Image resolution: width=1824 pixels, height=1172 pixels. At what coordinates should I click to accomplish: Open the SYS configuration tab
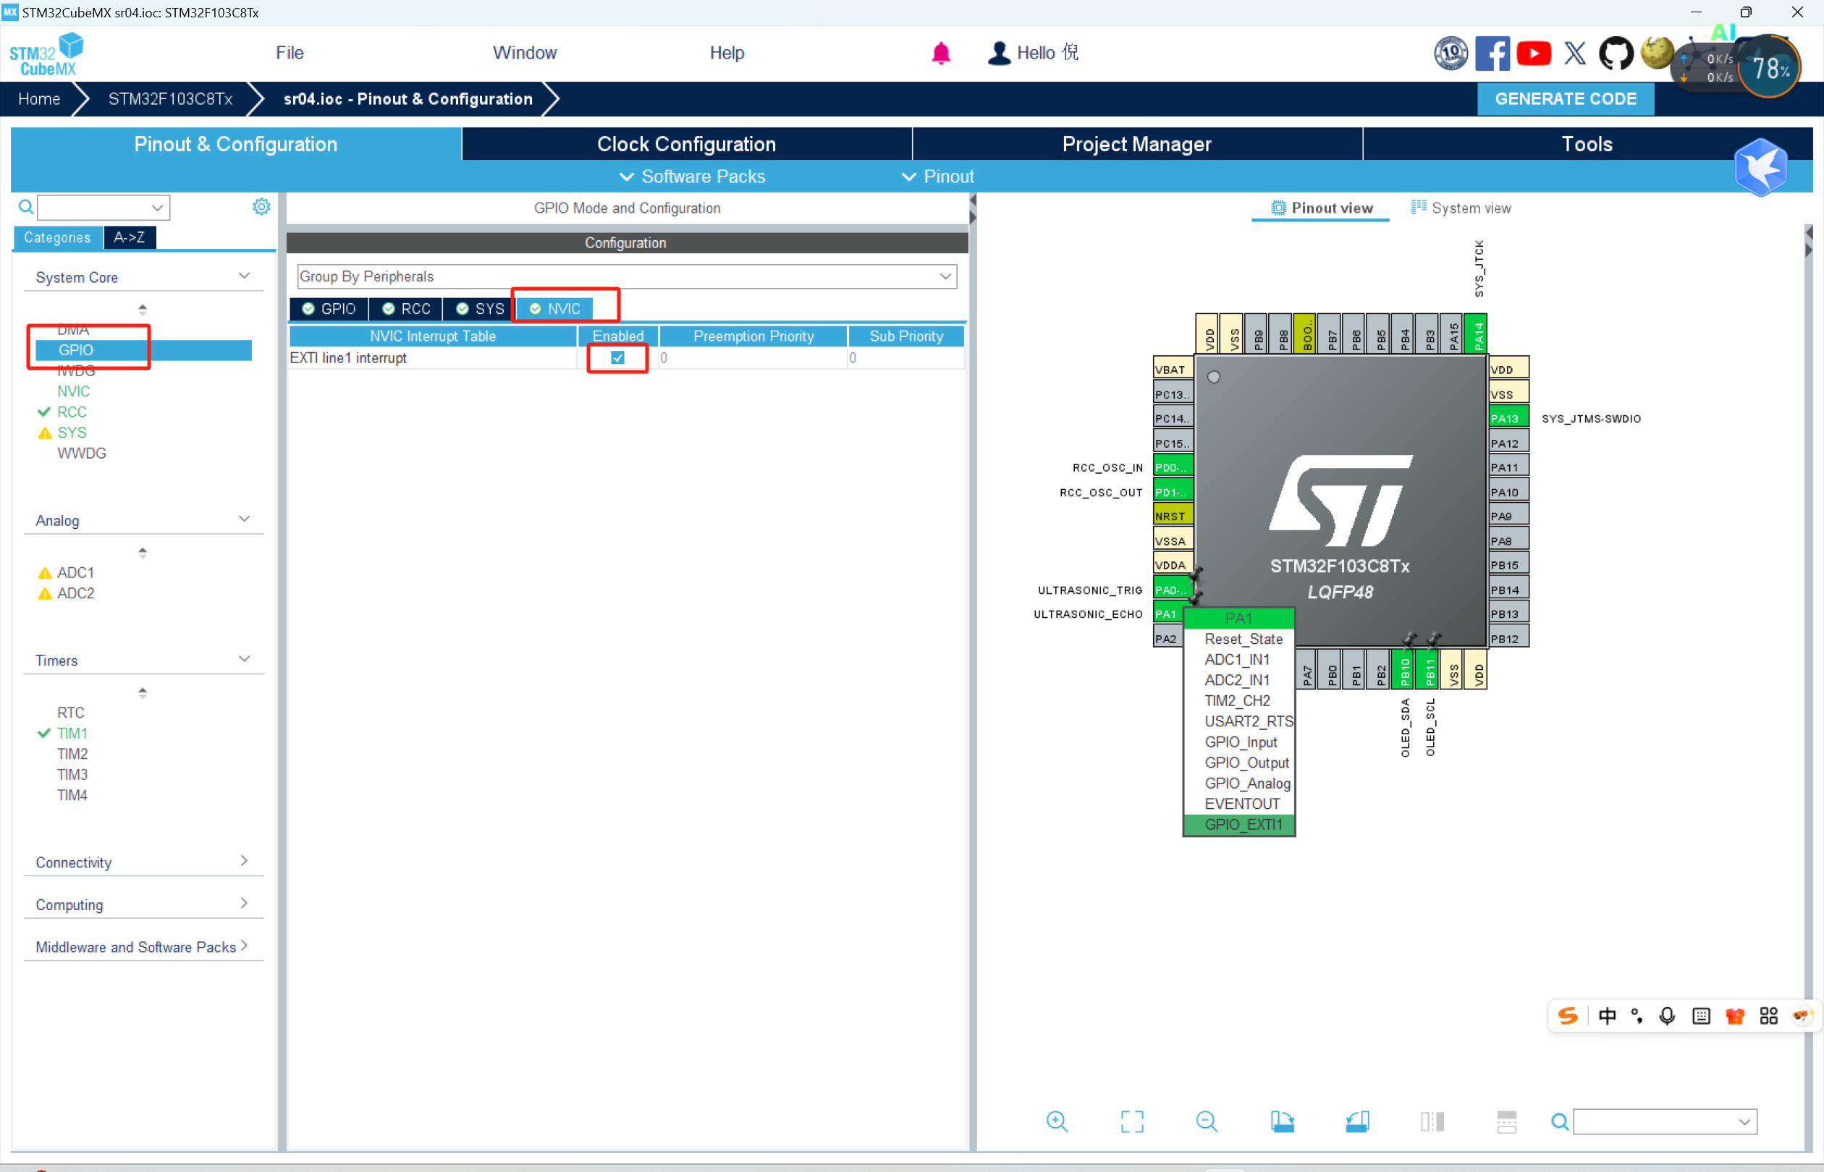click(480, 309)
